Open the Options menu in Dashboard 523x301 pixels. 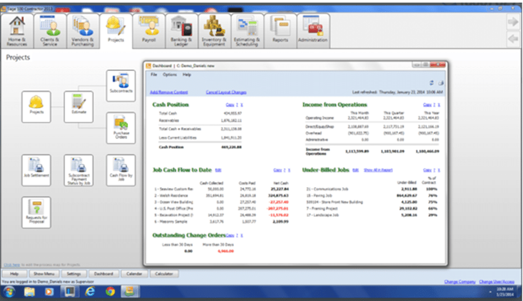169,74
